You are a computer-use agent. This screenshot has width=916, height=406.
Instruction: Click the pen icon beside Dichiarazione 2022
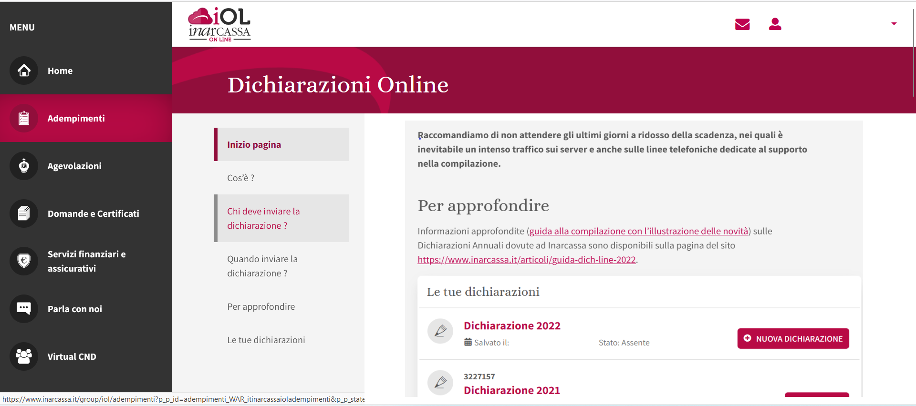pyautogui.click(x=440, y=331)
